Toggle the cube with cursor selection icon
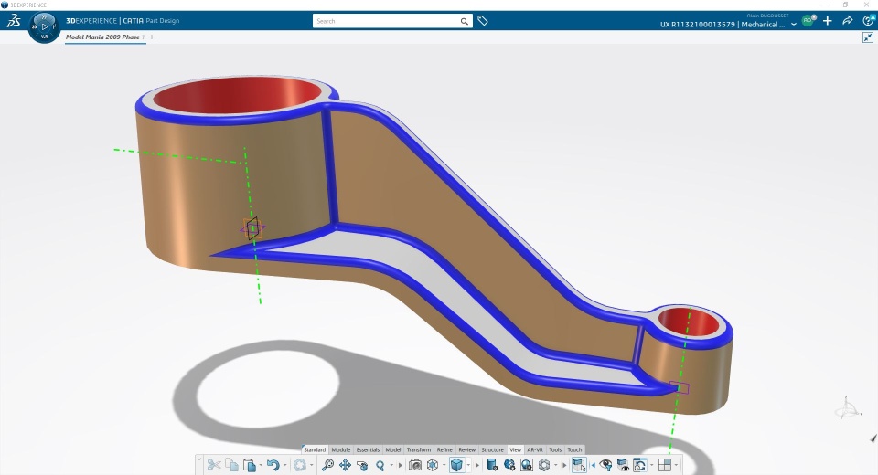The height and width of the screenshot is (475, 878). pos(579,465)
